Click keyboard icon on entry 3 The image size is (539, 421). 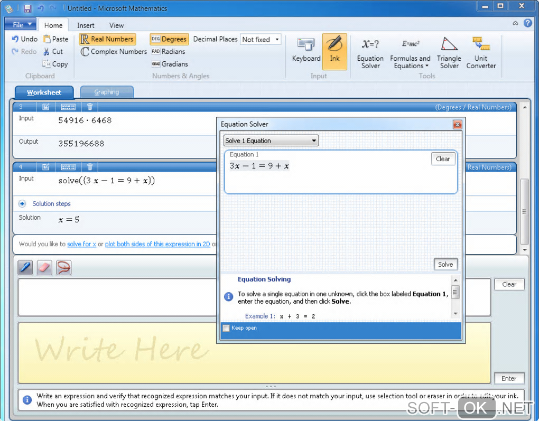[x=68, y=107]
